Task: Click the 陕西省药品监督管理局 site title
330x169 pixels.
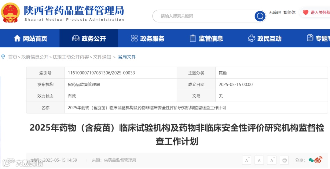Action: coord(74,10)
